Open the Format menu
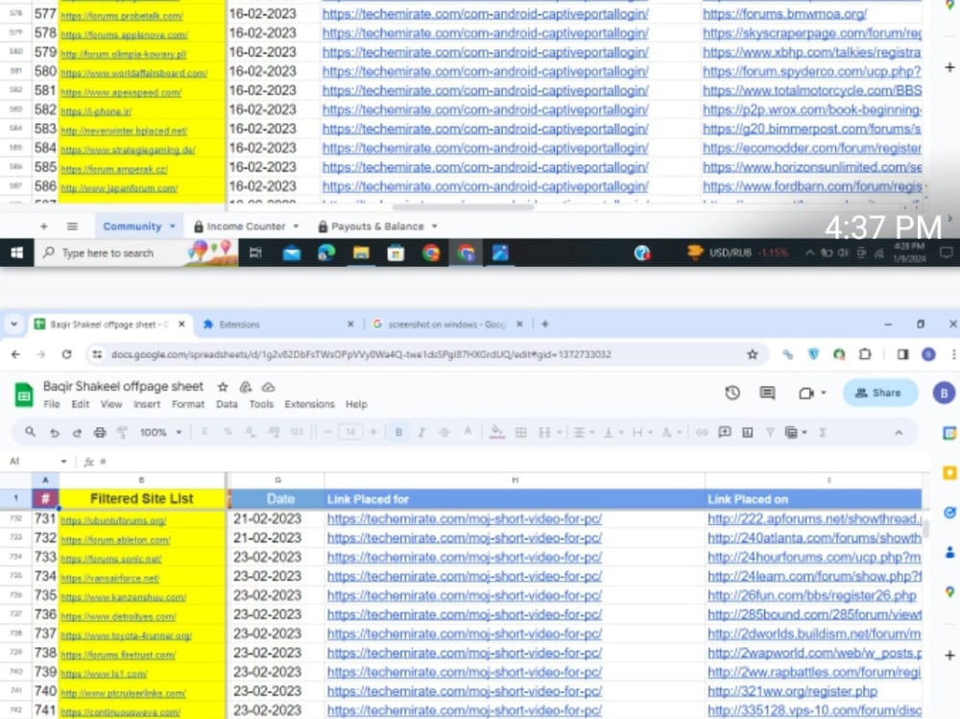This screenshot has width=960, height=719. pos(188,404)
